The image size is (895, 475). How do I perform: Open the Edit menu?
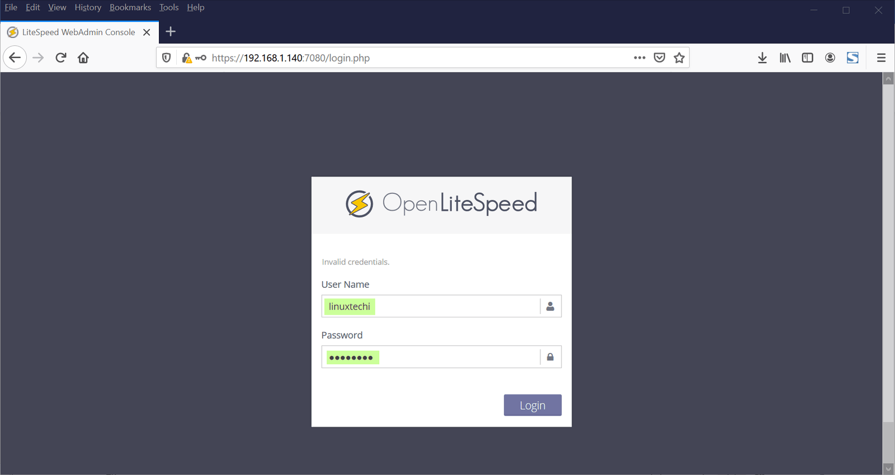pos(32,7)
